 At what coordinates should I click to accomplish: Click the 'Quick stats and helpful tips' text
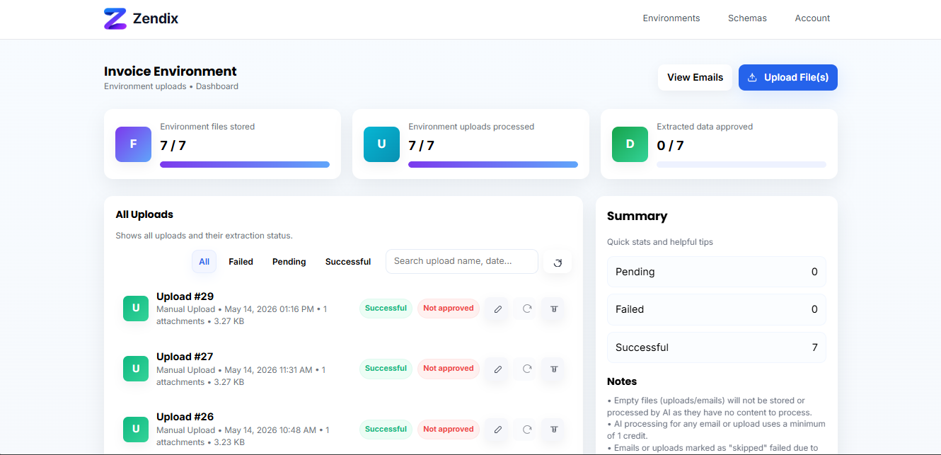(x=660, y=242)
